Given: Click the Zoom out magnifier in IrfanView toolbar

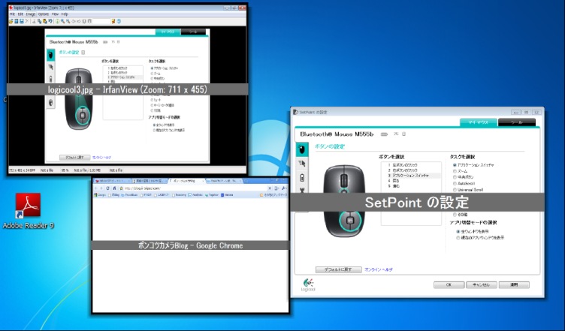Looking at the screenshot, I should point(68,21).
